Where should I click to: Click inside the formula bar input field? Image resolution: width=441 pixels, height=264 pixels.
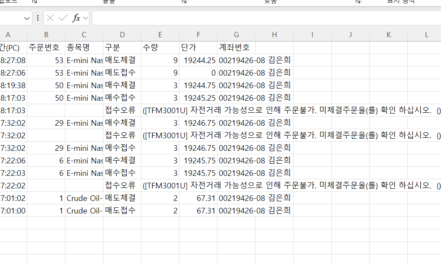(259, 18)
